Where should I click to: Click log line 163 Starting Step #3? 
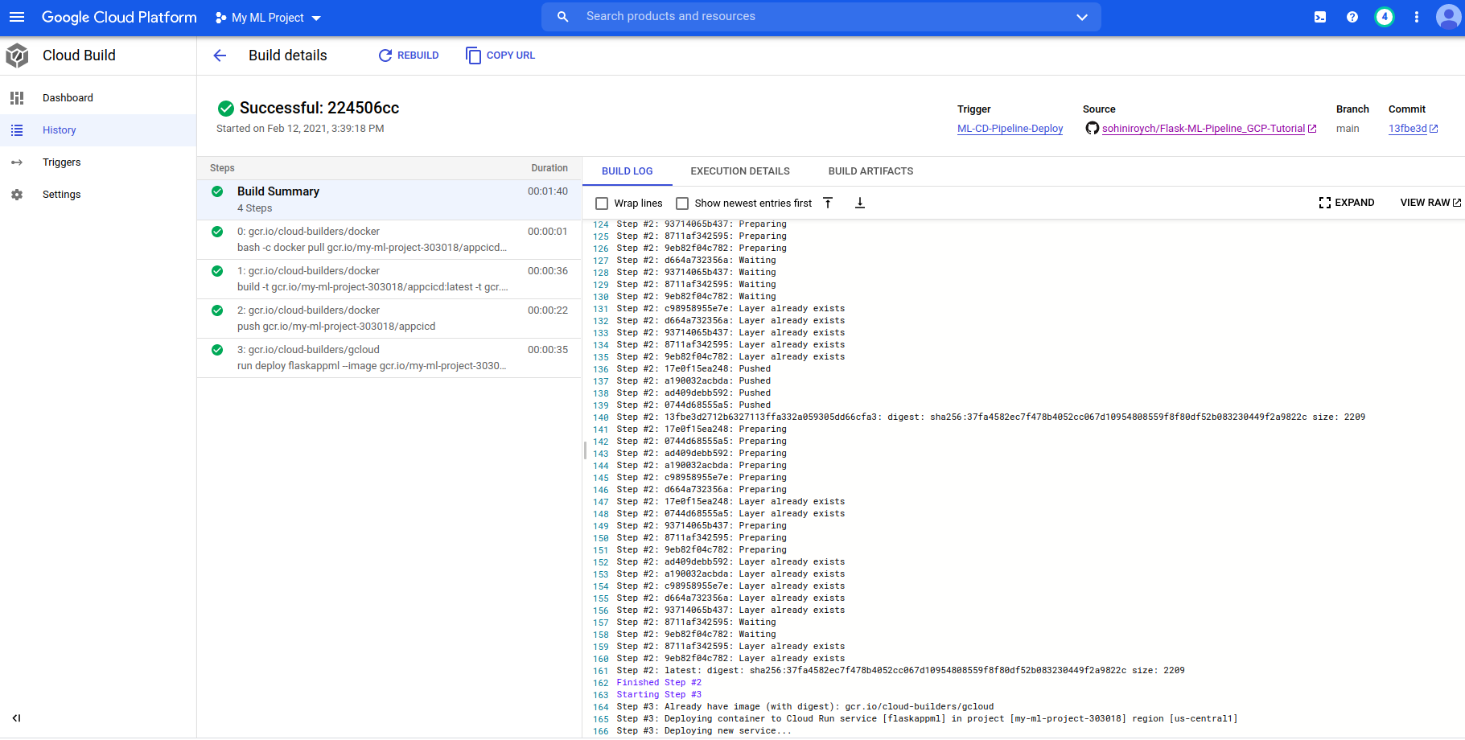click(659, 695)
